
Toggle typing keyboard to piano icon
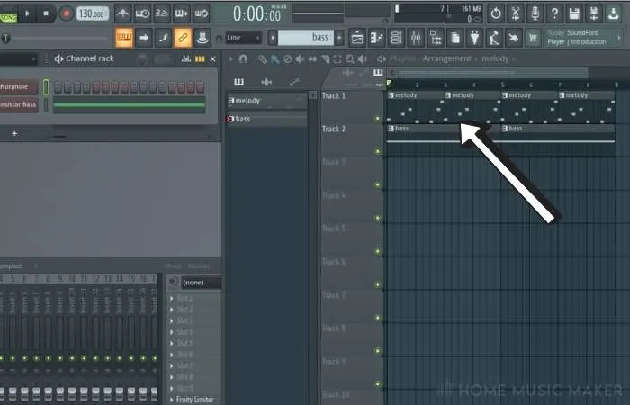point(124,38)
